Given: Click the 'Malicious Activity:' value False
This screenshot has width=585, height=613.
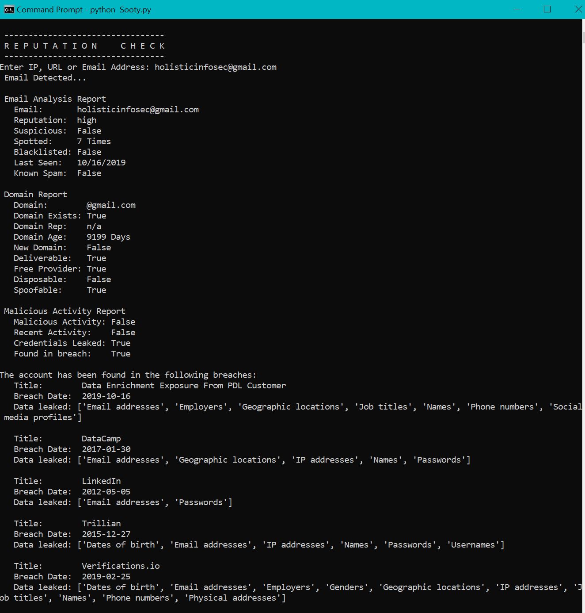Looking at the screenshot, I should click(x=123, y=322).
